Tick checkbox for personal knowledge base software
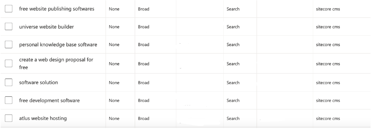The image size is (373, 129). [9, 45]
